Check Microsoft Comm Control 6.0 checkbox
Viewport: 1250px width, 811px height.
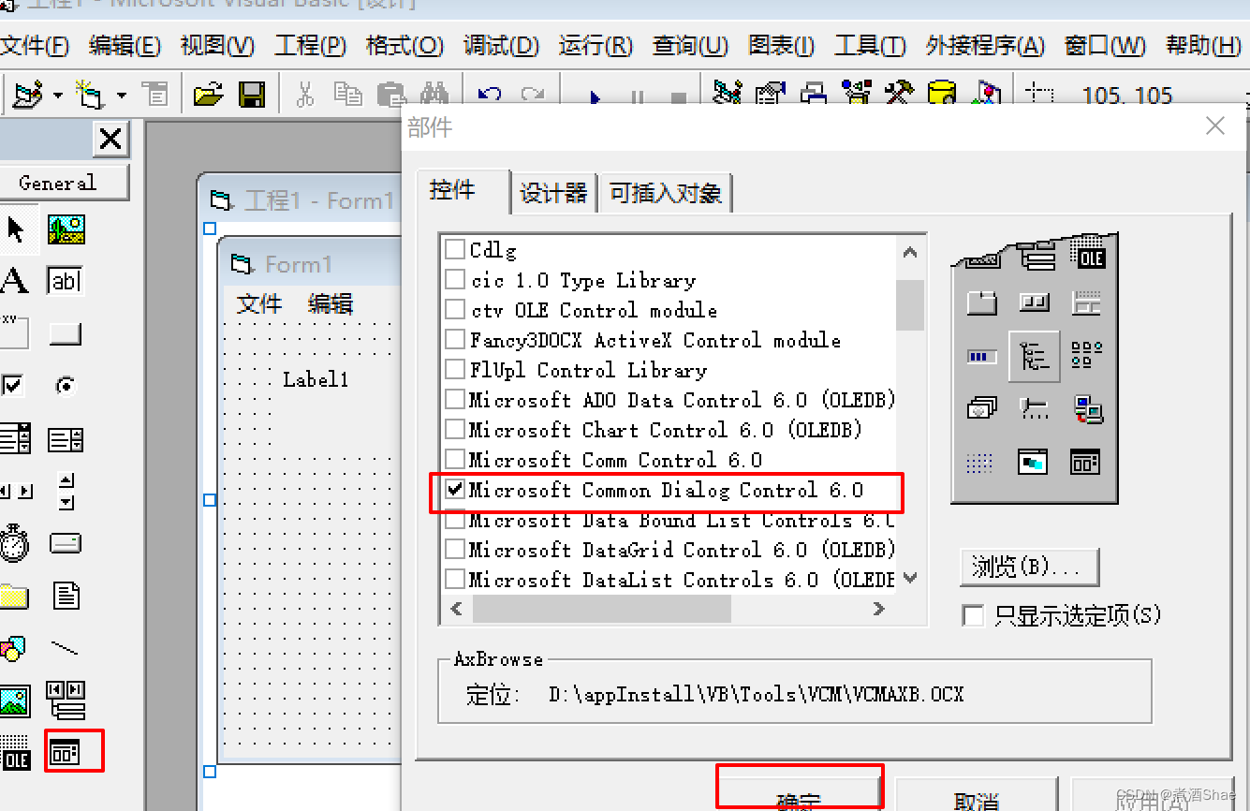(x=455, y=459)
